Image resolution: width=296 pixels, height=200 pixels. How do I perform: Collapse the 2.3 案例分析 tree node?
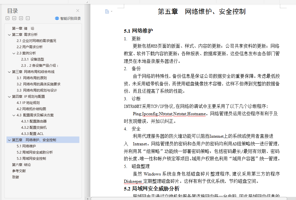[x=14, y=53]
